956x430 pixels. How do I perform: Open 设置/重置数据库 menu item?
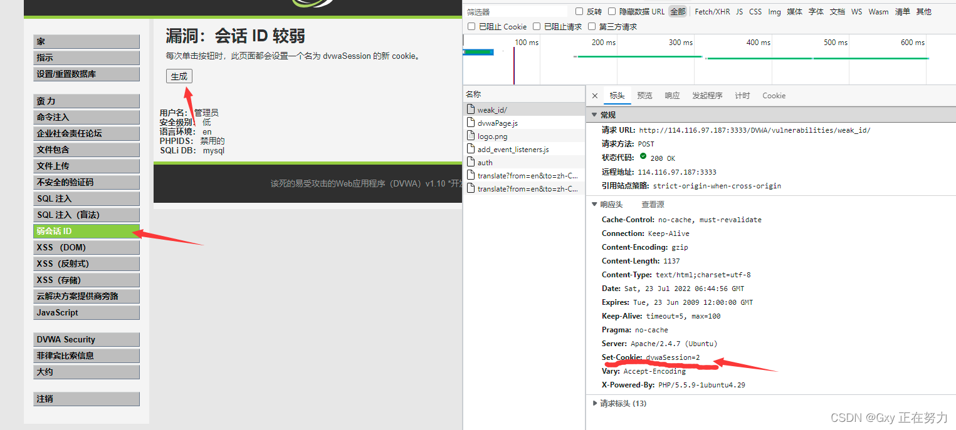tap(87, 74)
